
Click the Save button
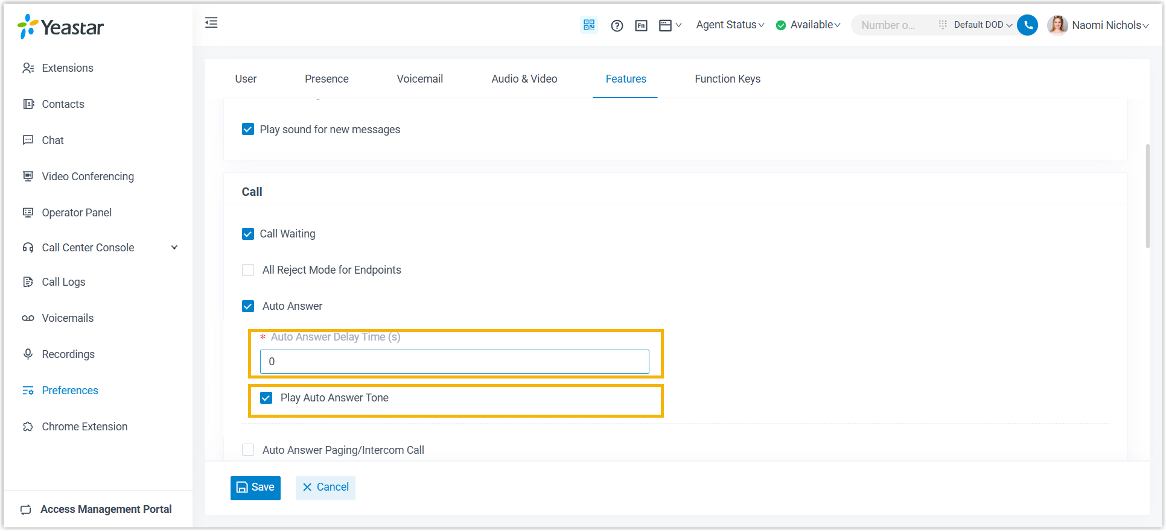(x=255, y=488)
